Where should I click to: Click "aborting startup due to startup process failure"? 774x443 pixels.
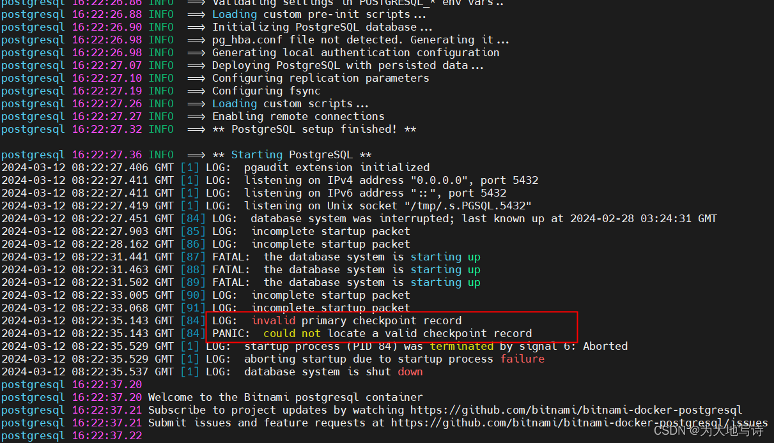pos(394,359)
